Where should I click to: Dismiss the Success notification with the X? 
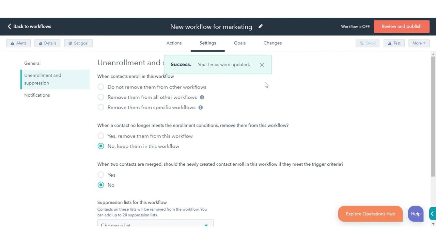(x=262, y=65)
